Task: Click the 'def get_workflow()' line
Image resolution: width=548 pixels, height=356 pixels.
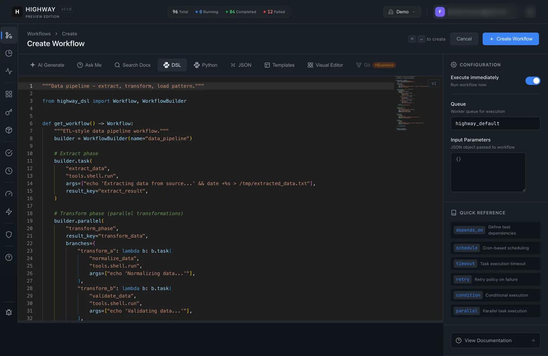Action: pyautogui.click(x=88, y=124)
